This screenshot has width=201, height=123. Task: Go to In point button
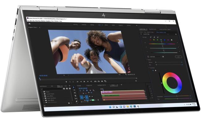click(78, 81)
